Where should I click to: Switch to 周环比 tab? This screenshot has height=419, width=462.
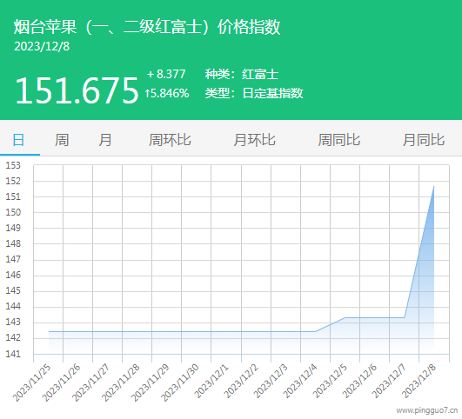(170, 140)
